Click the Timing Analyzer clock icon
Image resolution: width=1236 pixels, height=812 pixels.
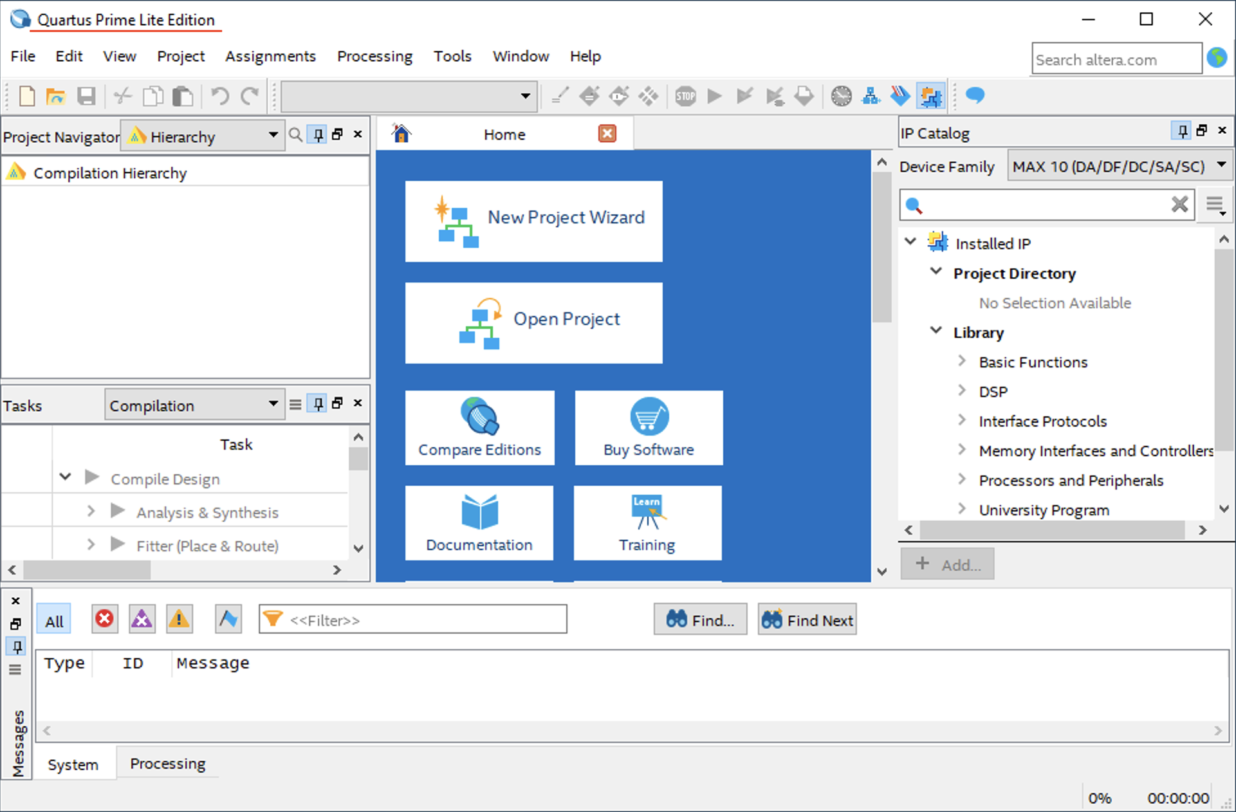[841, 97]
